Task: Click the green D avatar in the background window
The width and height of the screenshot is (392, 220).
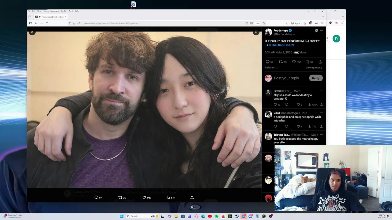Action: (336, 39)
